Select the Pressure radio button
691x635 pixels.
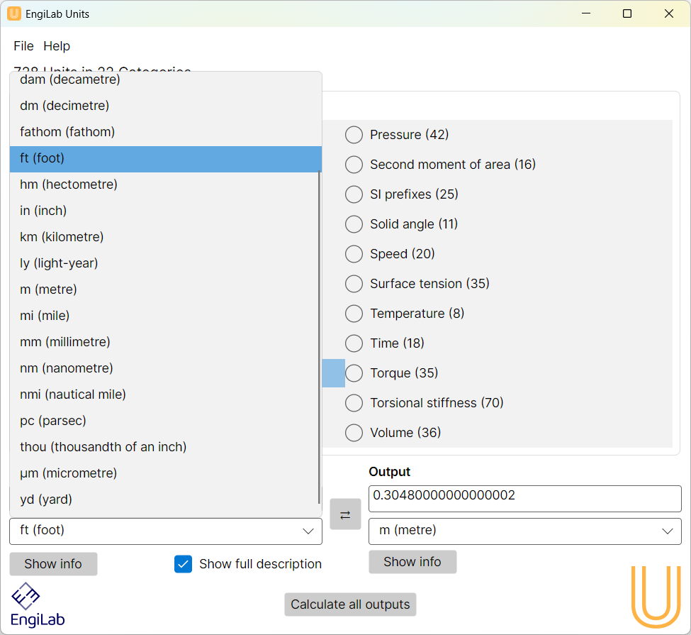pos(354,135)
